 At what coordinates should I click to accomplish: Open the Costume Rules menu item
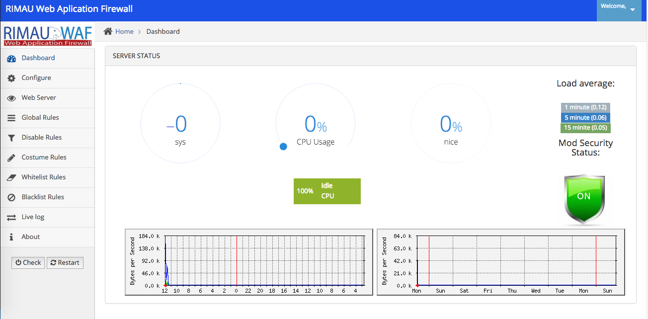(x=47, y=158)
